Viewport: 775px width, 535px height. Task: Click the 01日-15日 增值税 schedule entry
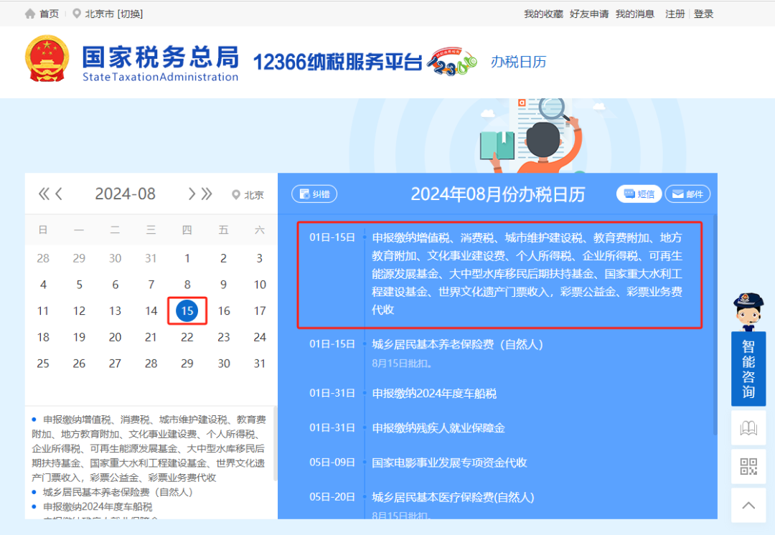[499, 274]
